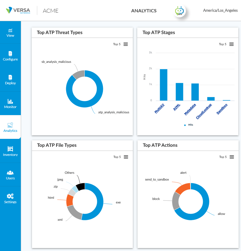
Task: Change Top 5 in File Types panel
Action: click(x=117, y=157)
